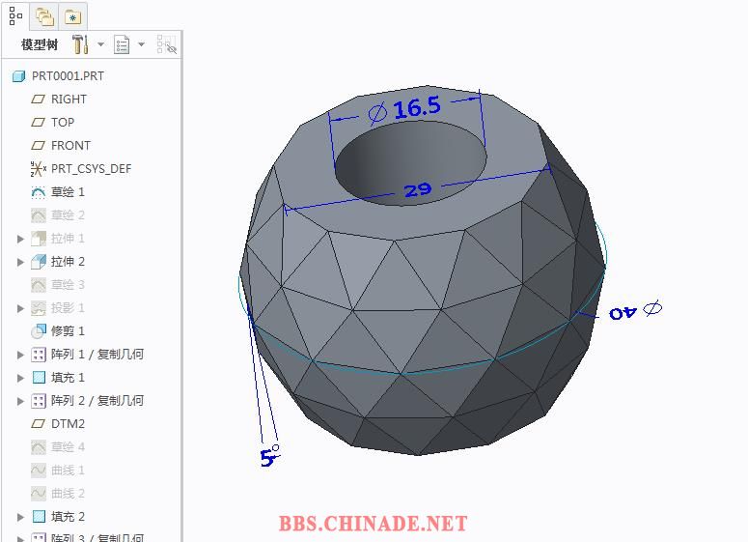Expand the 投影 1 feature

(20, 308)
